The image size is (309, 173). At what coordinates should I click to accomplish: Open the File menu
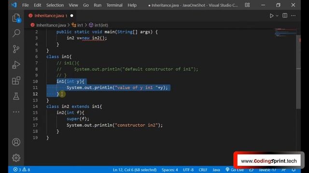[x=26, y=5]
